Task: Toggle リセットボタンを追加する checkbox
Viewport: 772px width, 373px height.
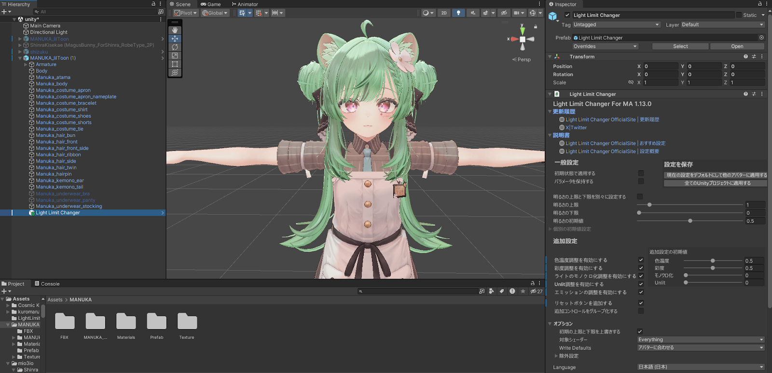Action: coord(641,303)
